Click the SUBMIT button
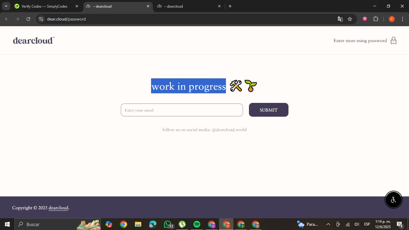The height and width of the screenshot is (230, 409). point(269,110)
